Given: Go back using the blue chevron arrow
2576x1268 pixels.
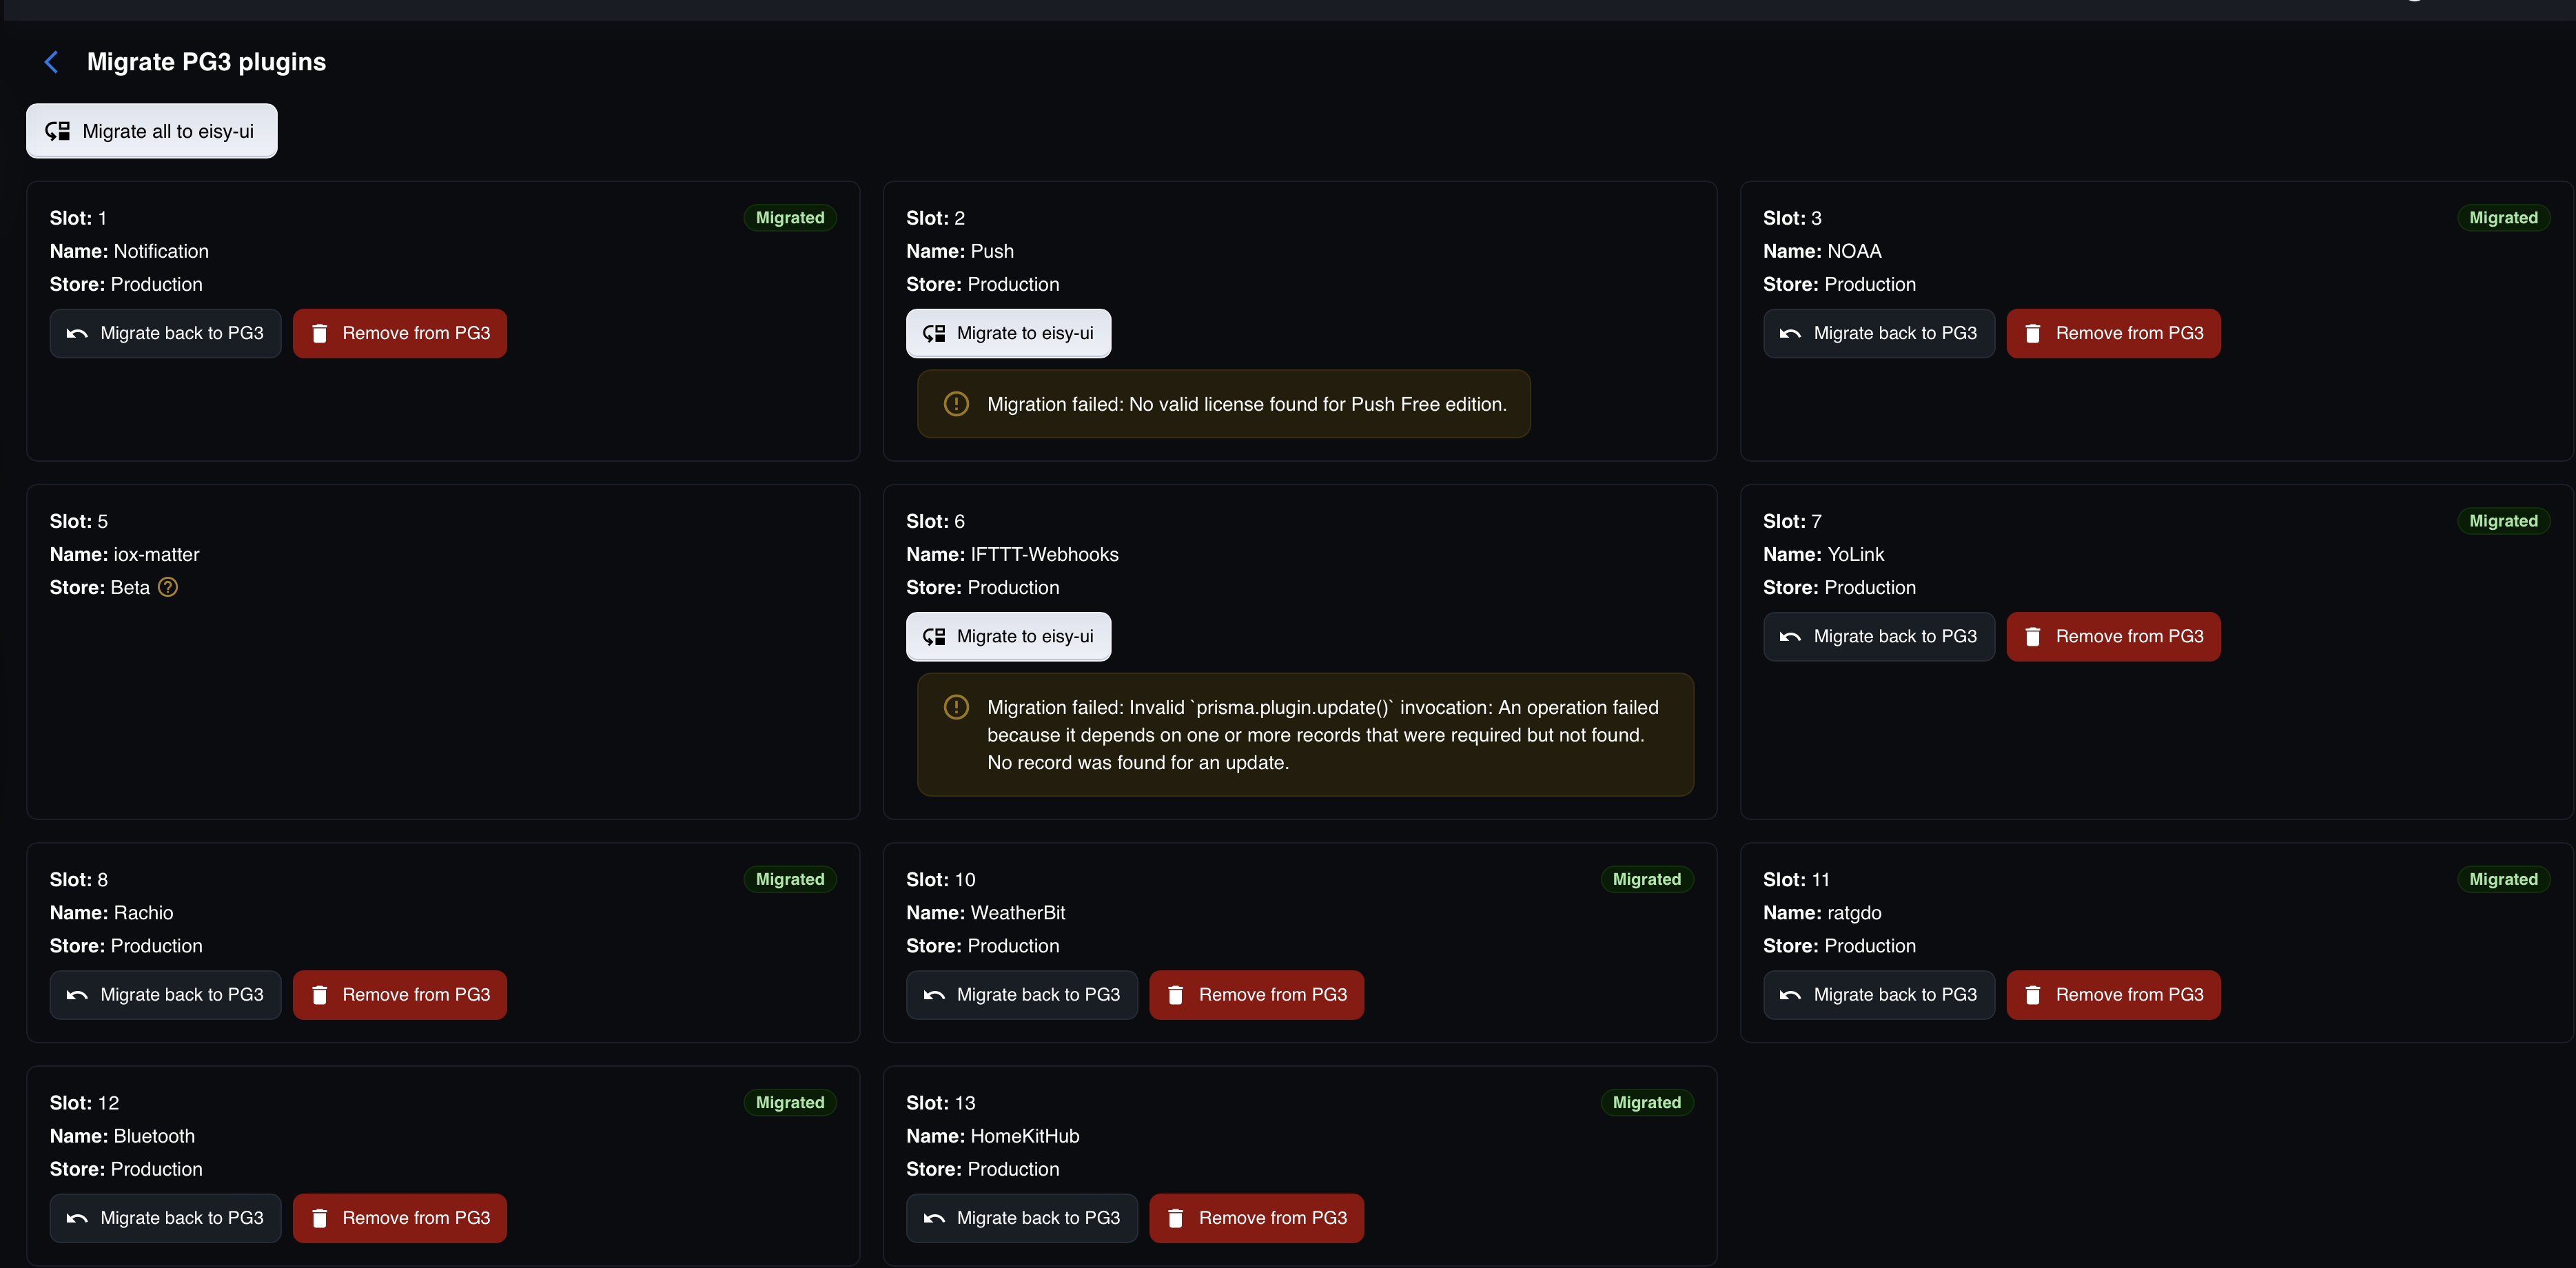Looking at the screenshot, I should coord(51,62).
